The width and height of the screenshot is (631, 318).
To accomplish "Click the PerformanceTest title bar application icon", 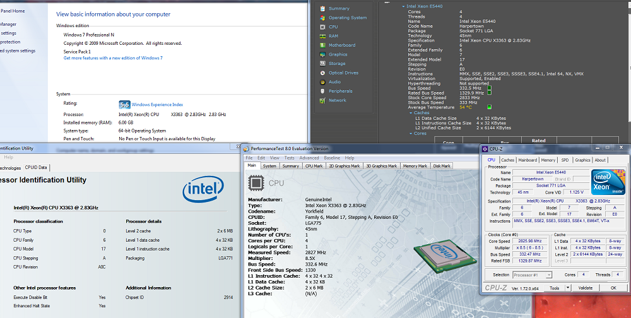I will 247,148.
